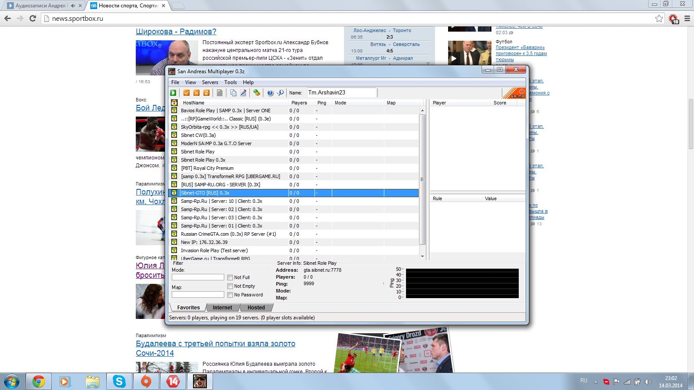The image size is (694, 390).
Task: Show hidden tray icons arrow
Action: click(x=596, y=382)
